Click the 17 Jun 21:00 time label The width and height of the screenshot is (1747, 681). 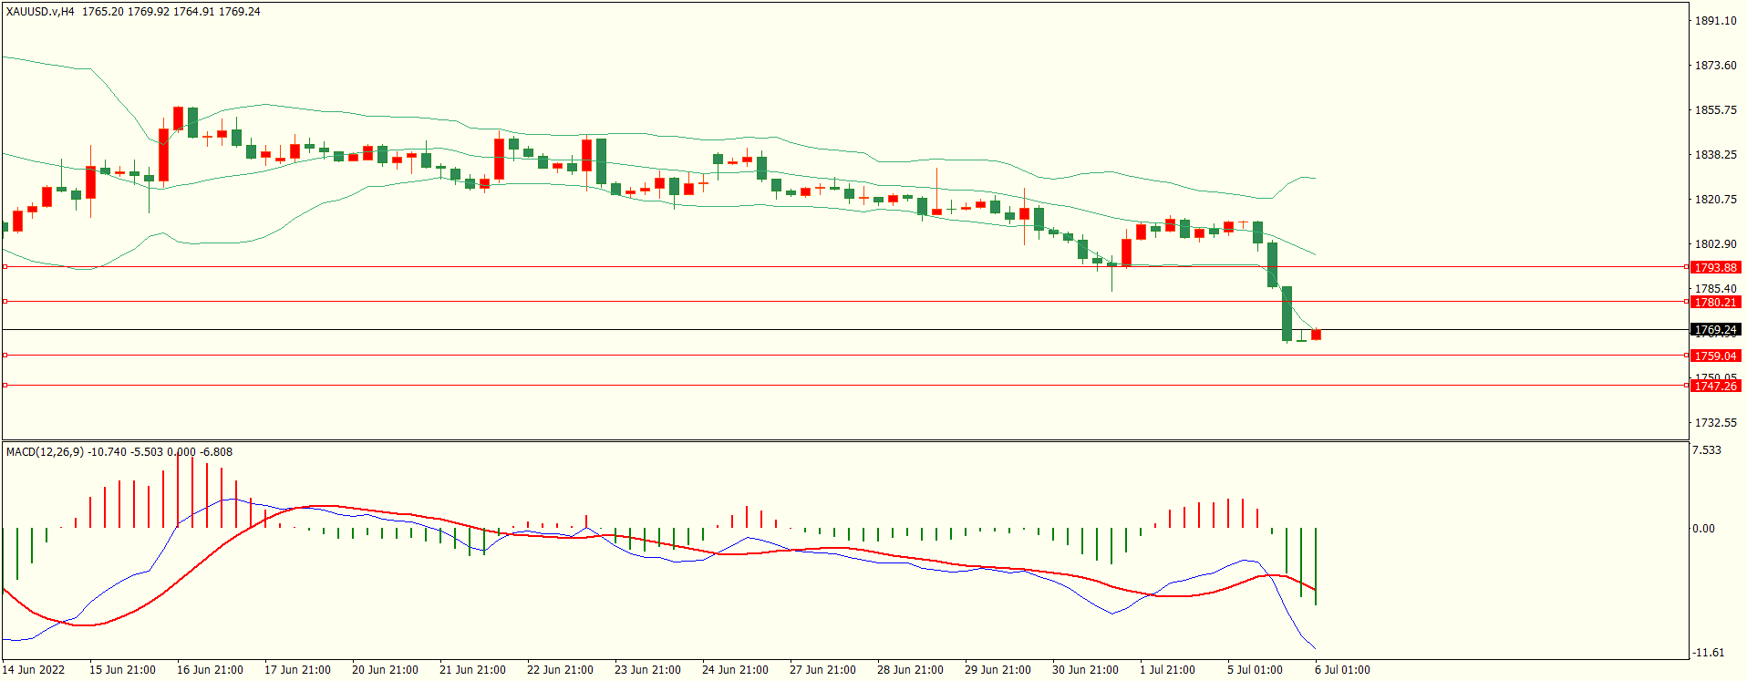pos(297,669)
